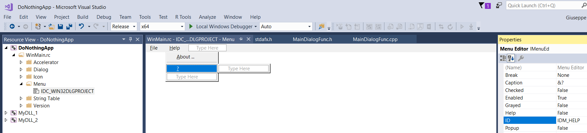587x133 pixels.
Task: Open the Build menu
Action: point(83,17)
